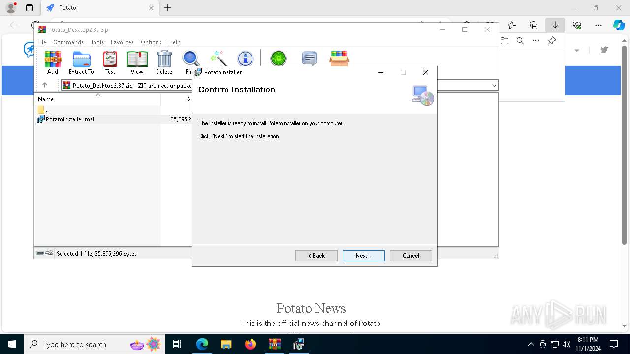This screenshot has width=630, height=354.
Task: Open the notification center icon
Action: click(x=614, y=344)
